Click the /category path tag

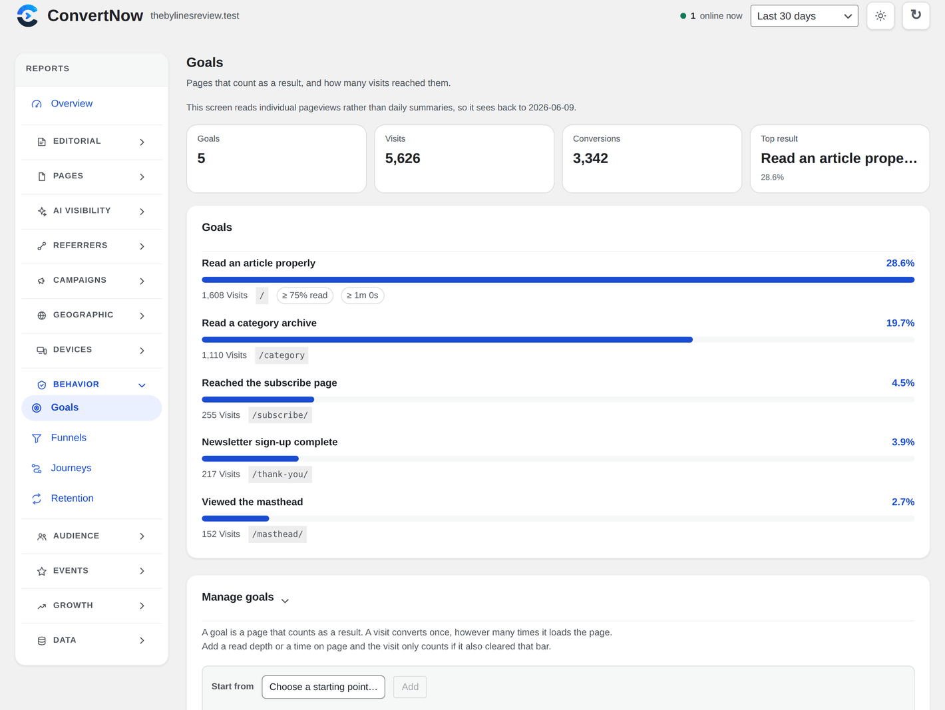click(282, 355)
